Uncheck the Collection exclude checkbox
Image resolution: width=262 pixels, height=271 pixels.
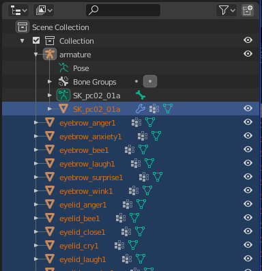[36, 40]
